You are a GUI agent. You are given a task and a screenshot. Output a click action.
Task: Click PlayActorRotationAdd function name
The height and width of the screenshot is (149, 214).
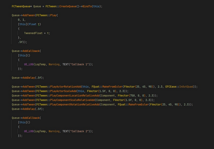tap(65, 87)
